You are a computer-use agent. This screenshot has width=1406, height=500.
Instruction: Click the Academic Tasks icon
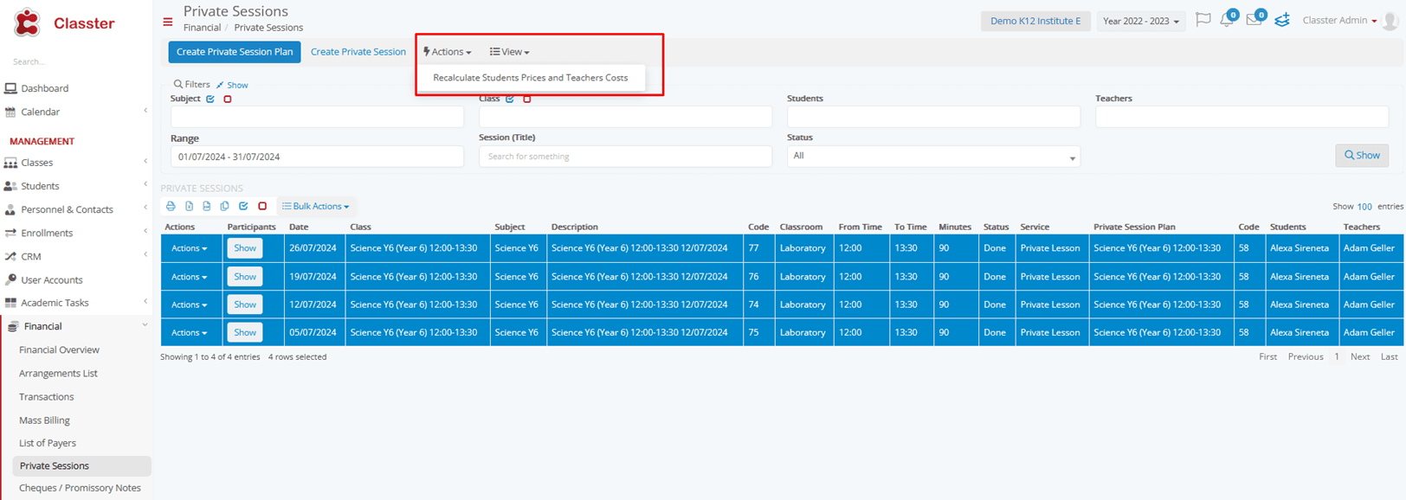pos(10,303)
